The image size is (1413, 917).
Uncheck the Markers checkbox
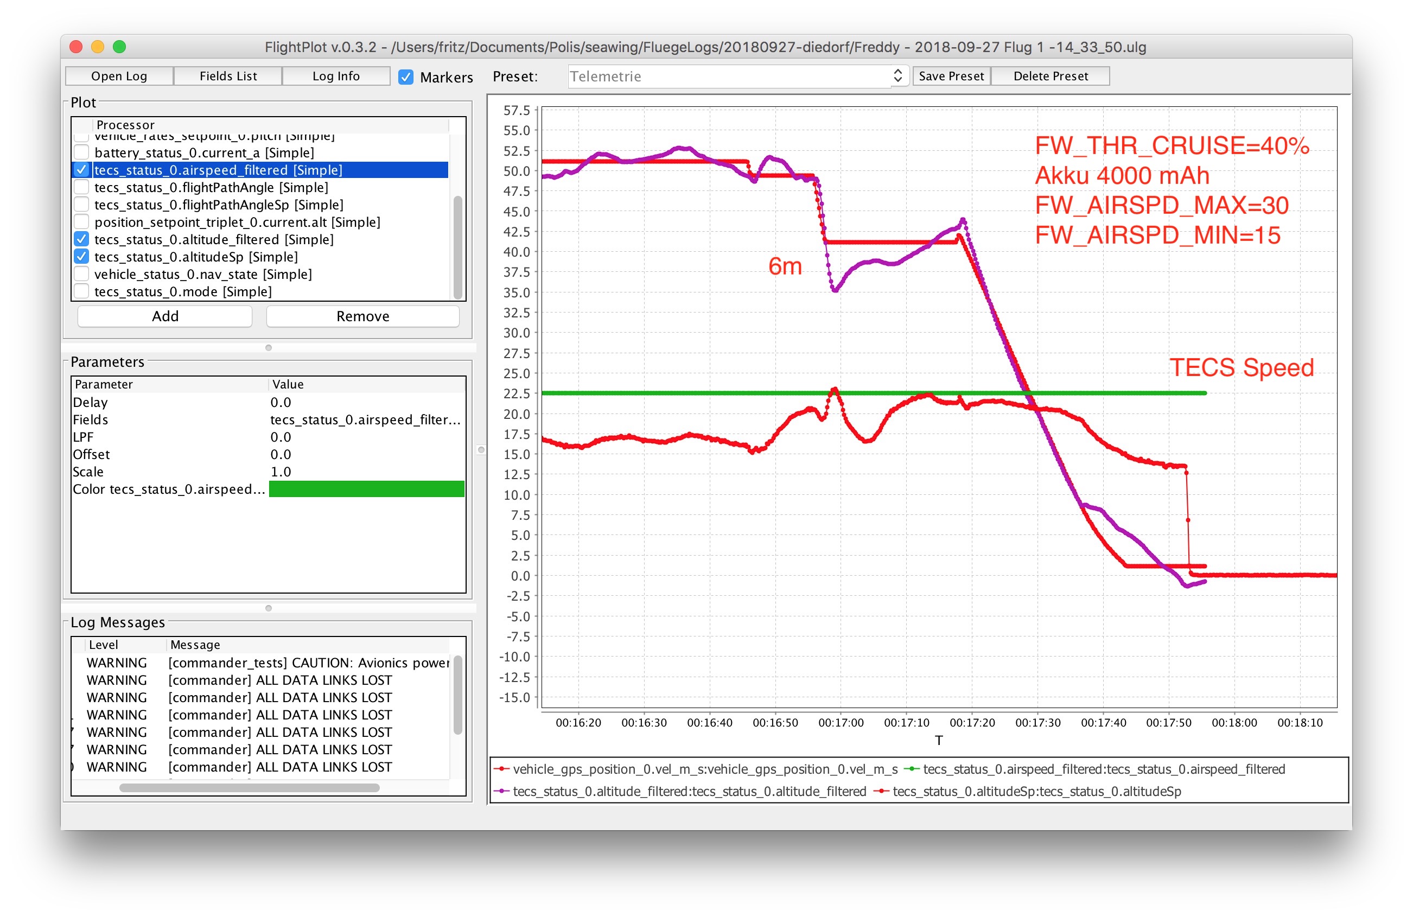click(x=406, y=77)
